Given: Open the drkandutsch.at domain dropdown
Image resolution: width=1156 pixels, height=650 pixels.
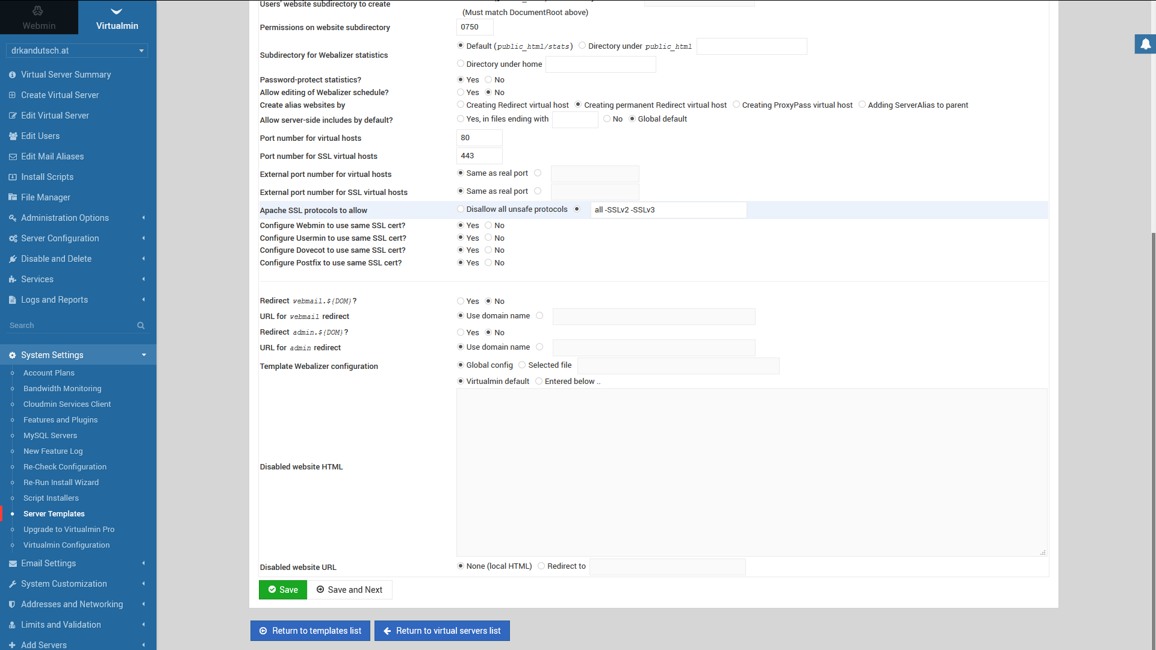Looking at the screenshot, I should pyautogui.click(x=77, y=51).
